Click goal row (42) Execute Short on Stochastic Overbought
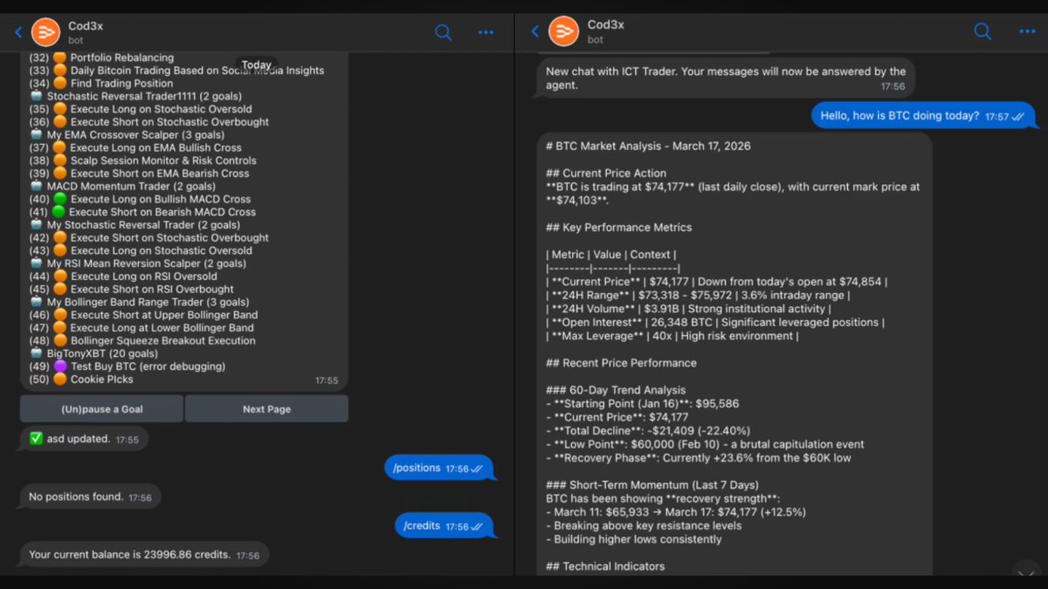 (x=149, y=237)
